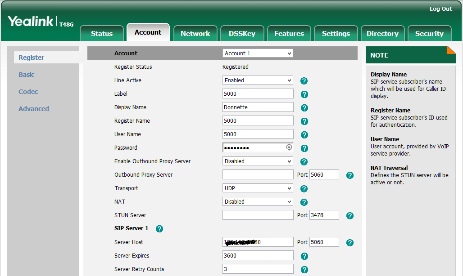463x276 pixels.
Task: Click help icon beside Outbound Proxy port
Action: [x=350, y=175]
